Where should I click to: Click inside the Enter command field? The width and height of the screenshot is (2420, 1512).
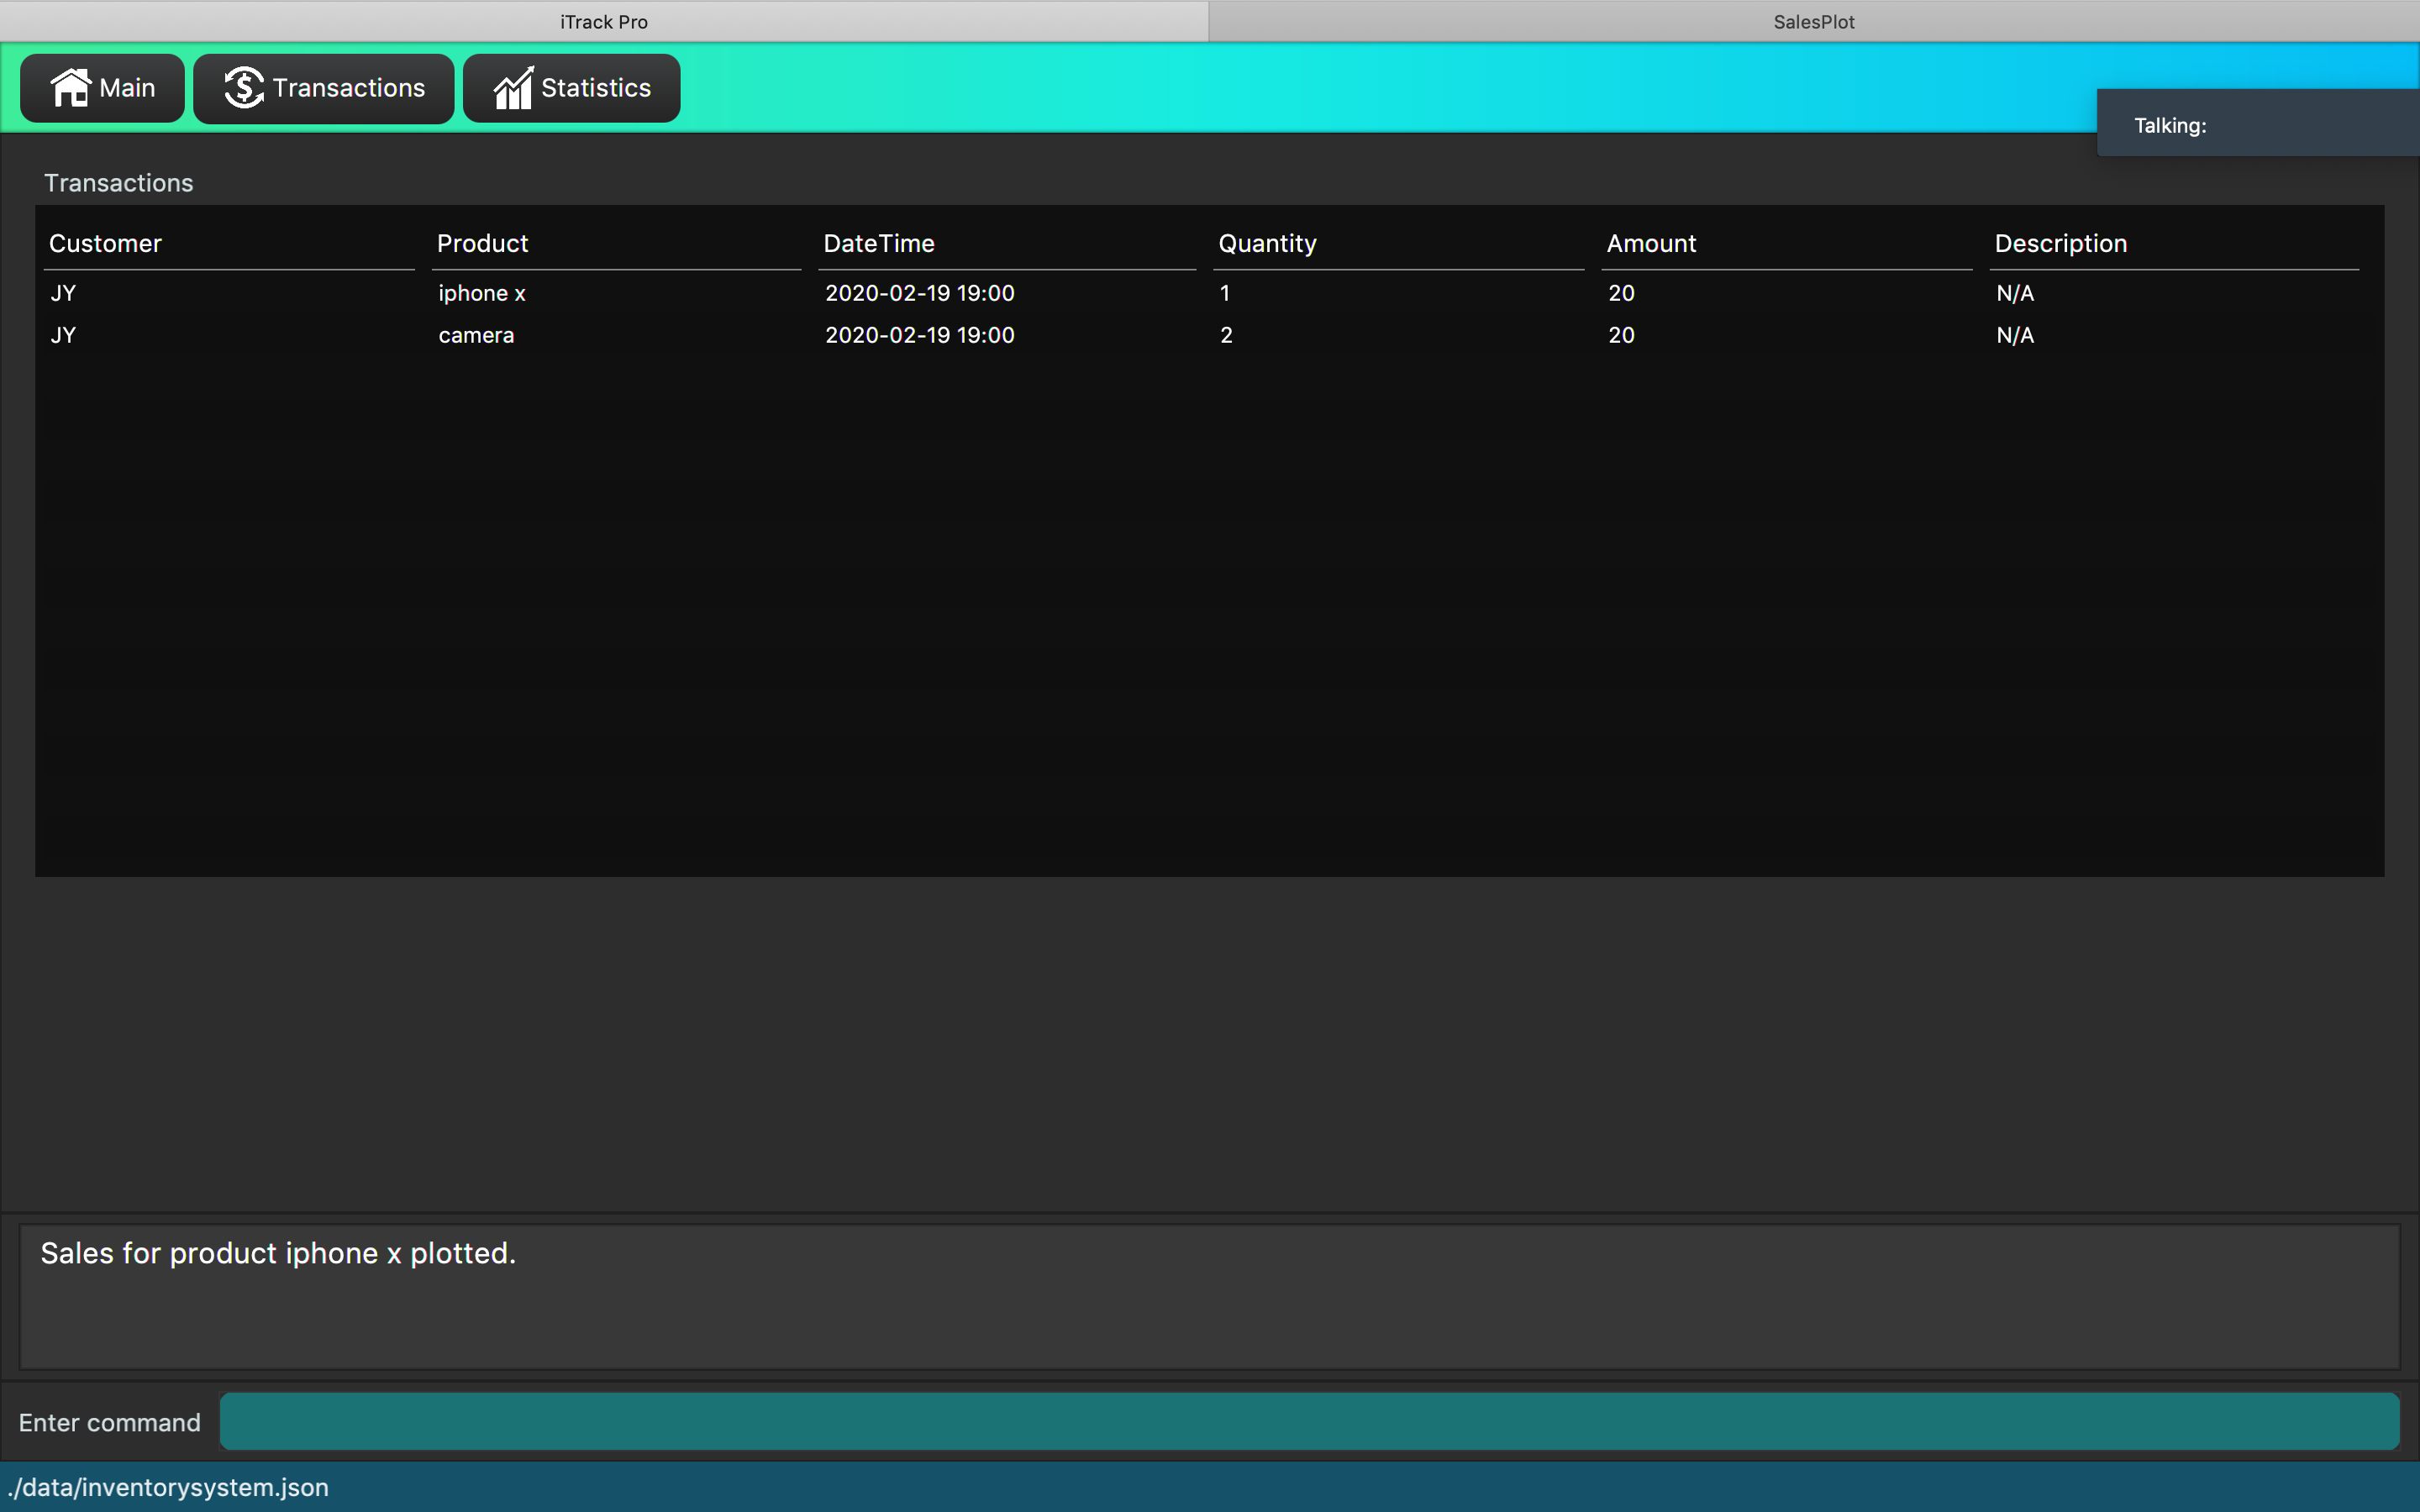pos(1308,1421)
